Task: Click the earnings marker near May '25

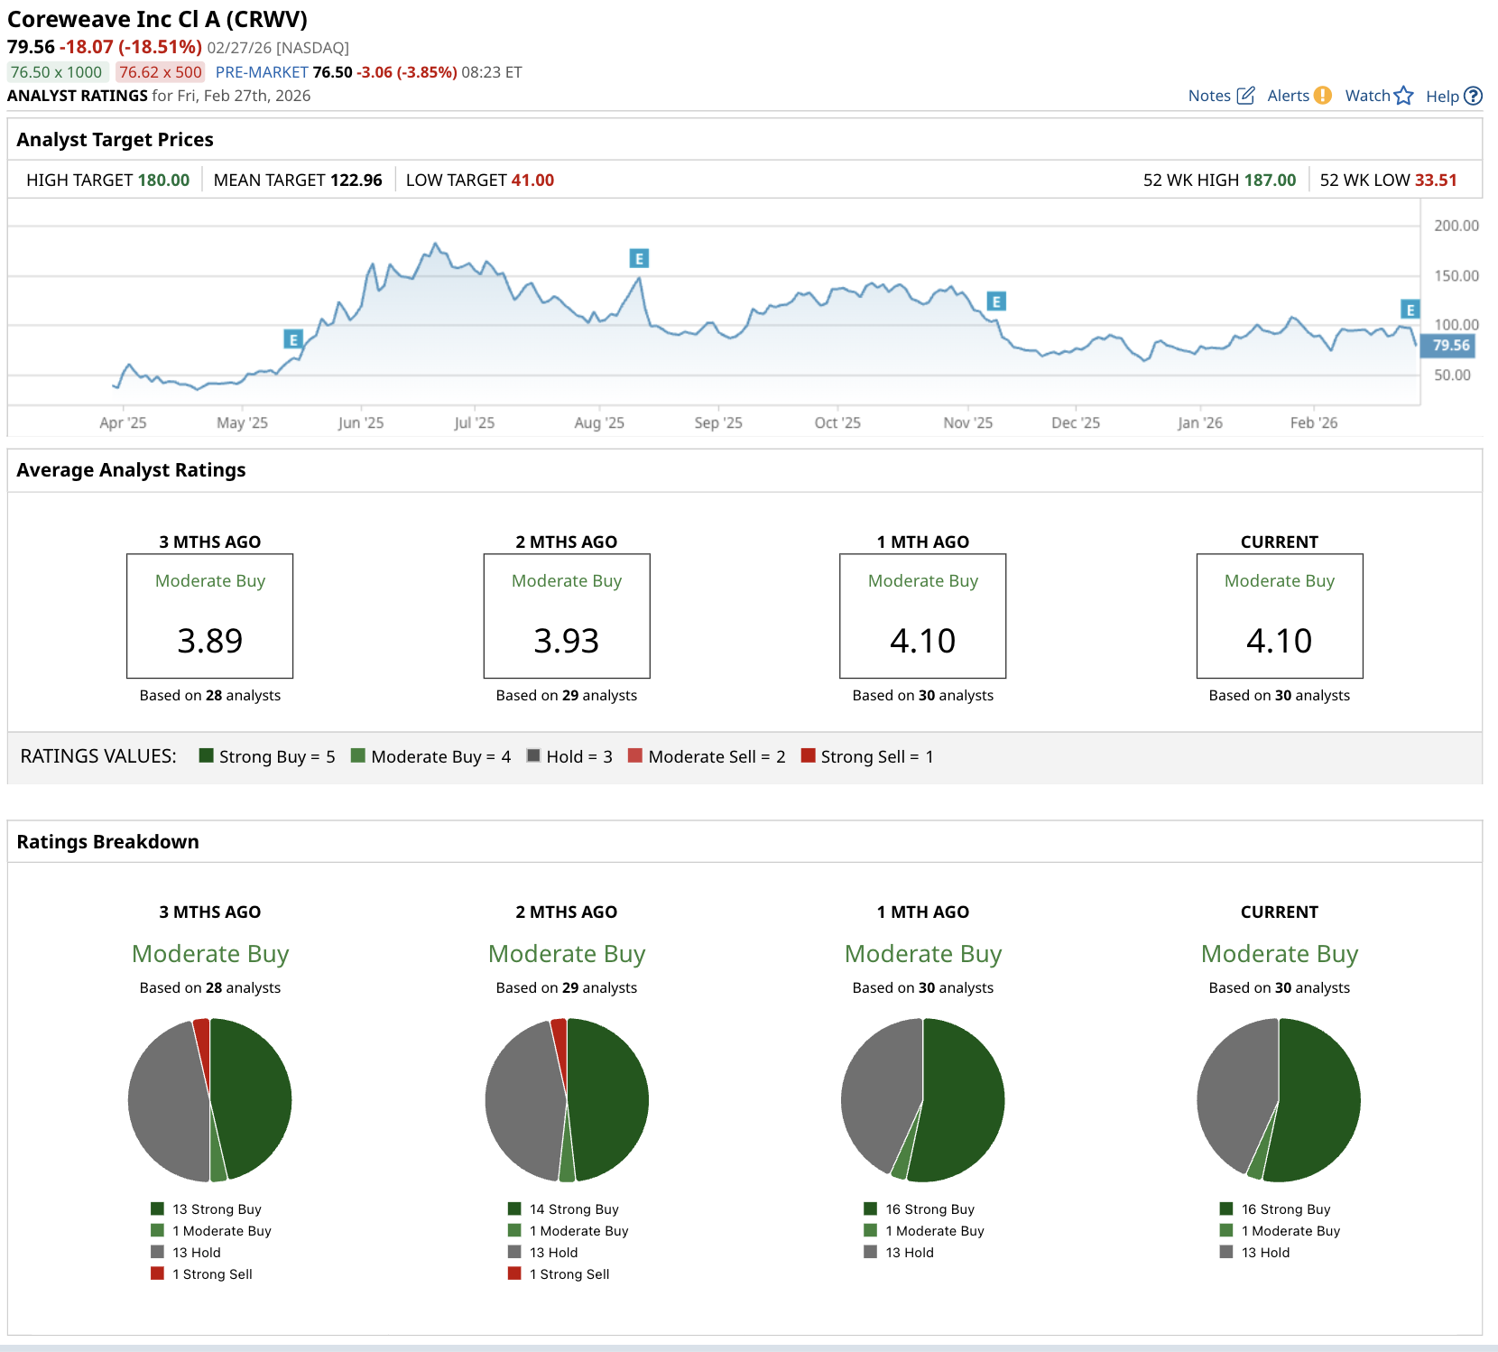Action: click(292, 339)
